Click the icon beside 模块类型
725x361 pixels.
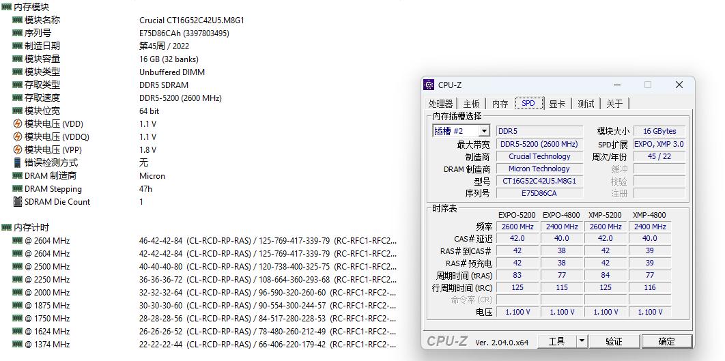pyautogui.click(x=17, y=72)
